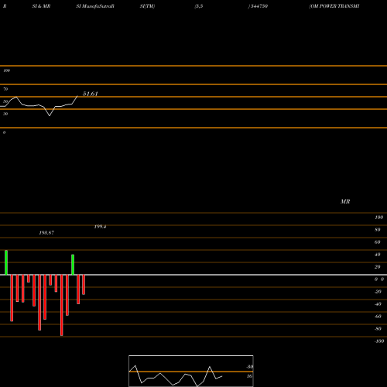387x387 pixels.
Task: Click the 100 label on the RSI axis
Action: point(6,70)
